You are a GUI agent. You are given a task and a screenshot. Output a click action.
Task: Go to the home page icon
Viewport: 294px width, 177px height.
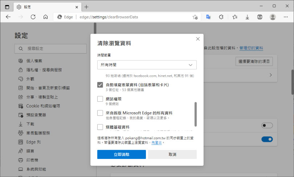click(x=45, y=17)
